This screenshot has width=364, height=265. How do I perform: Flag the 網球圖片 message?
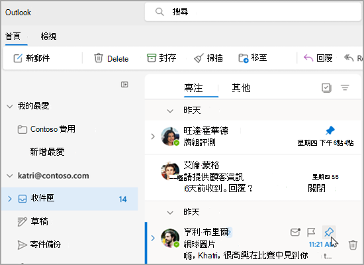tap(311, 232)
